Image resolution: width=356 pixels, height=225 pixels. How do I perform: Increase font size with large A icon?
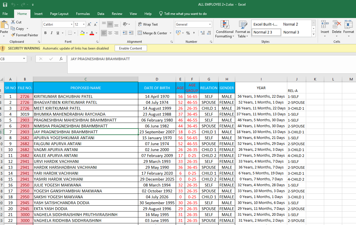pos(89,24)
